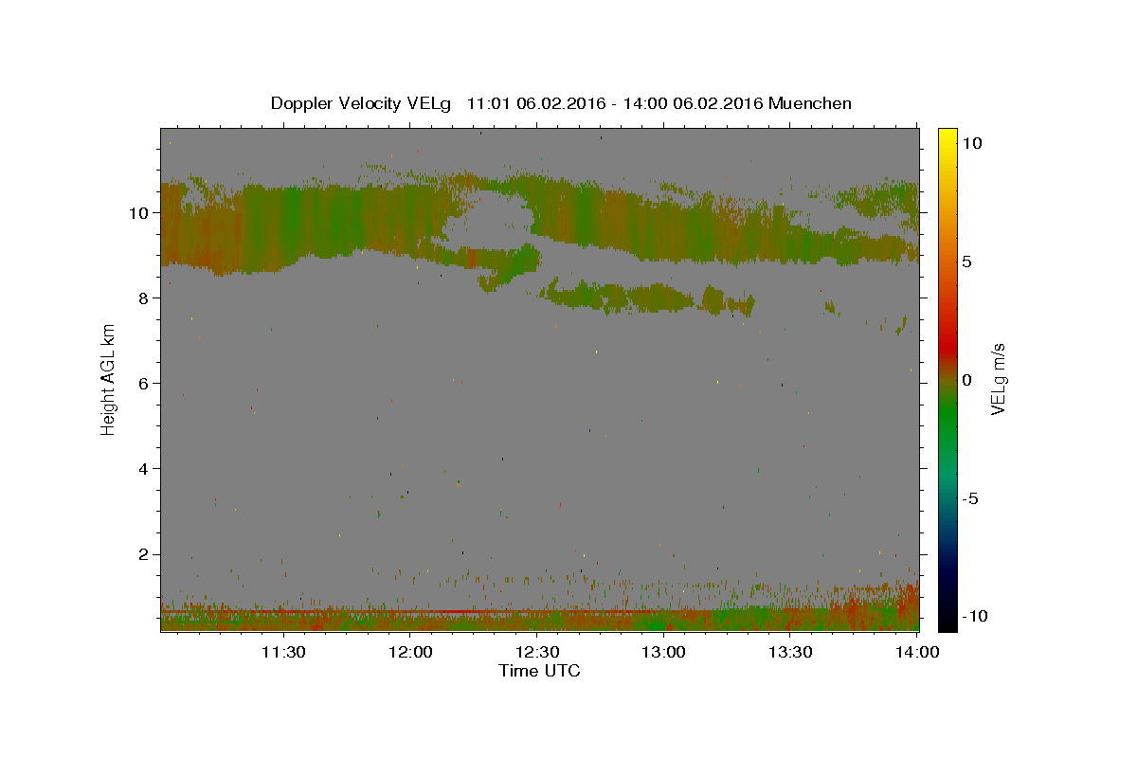
Task: Click the 12:30 time axis label
Action: (x=536, y=652)
